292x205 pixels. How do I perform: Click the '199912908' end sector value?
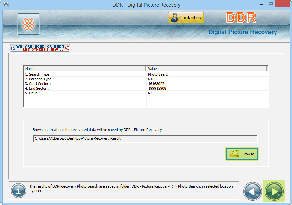[157, 88]
